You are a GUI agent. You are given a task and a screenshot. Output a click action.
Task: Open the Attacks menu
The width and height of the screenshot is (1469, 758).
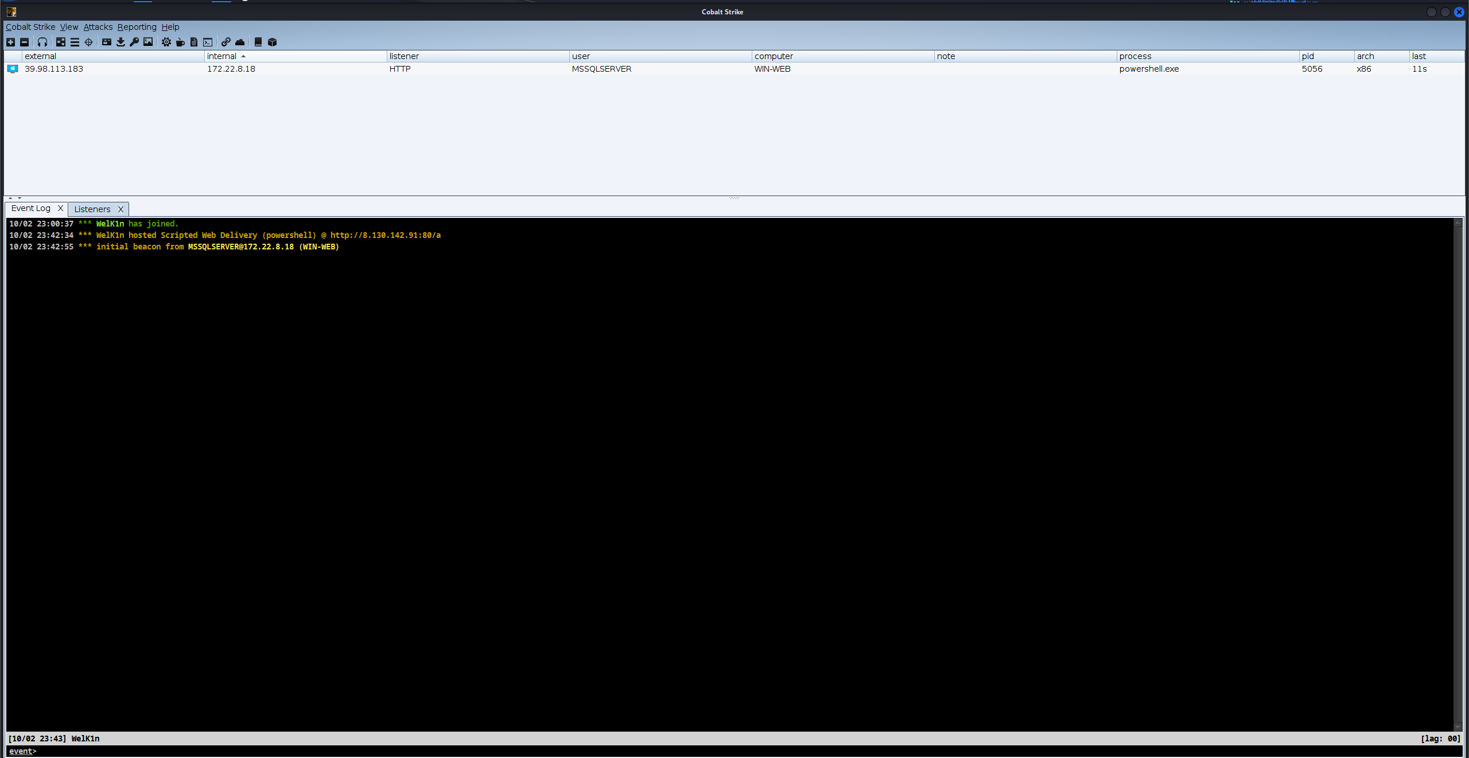tap(98, 27)
